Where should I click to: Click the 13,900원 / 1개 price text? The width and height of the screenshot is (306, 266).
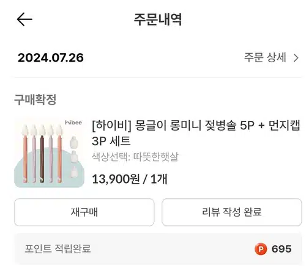pos(130,179)
